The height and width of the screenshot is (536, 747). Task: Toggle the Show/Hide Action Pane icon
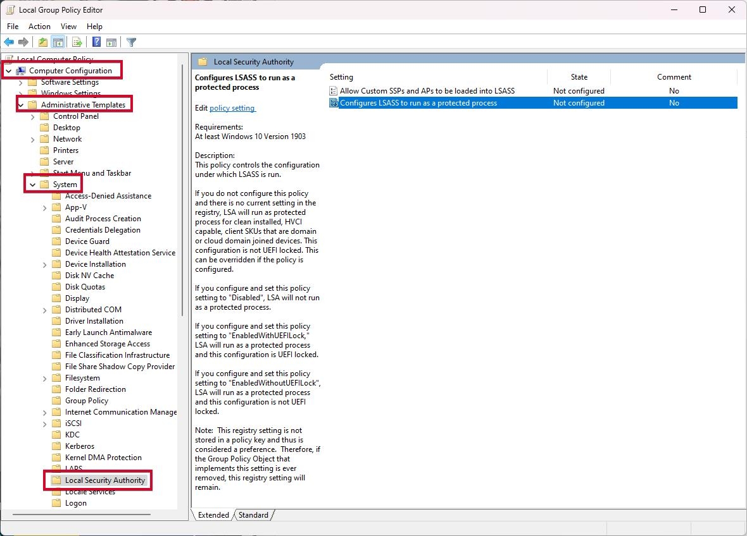click(x=111, y=42)
